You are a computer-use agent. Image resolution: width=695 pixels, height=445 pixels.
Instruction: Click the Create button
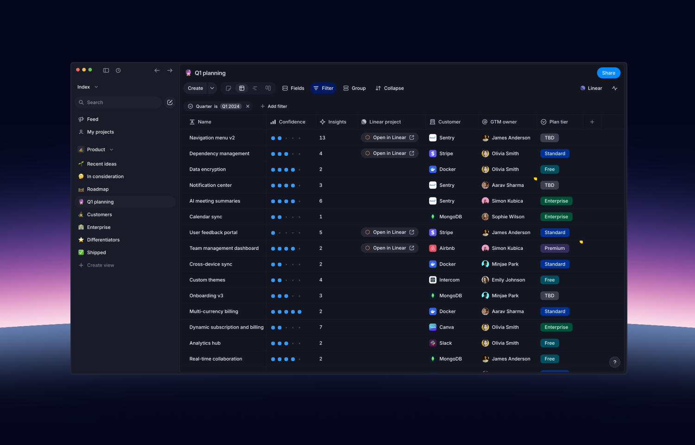pyautogui.click(x=196, y=88)
